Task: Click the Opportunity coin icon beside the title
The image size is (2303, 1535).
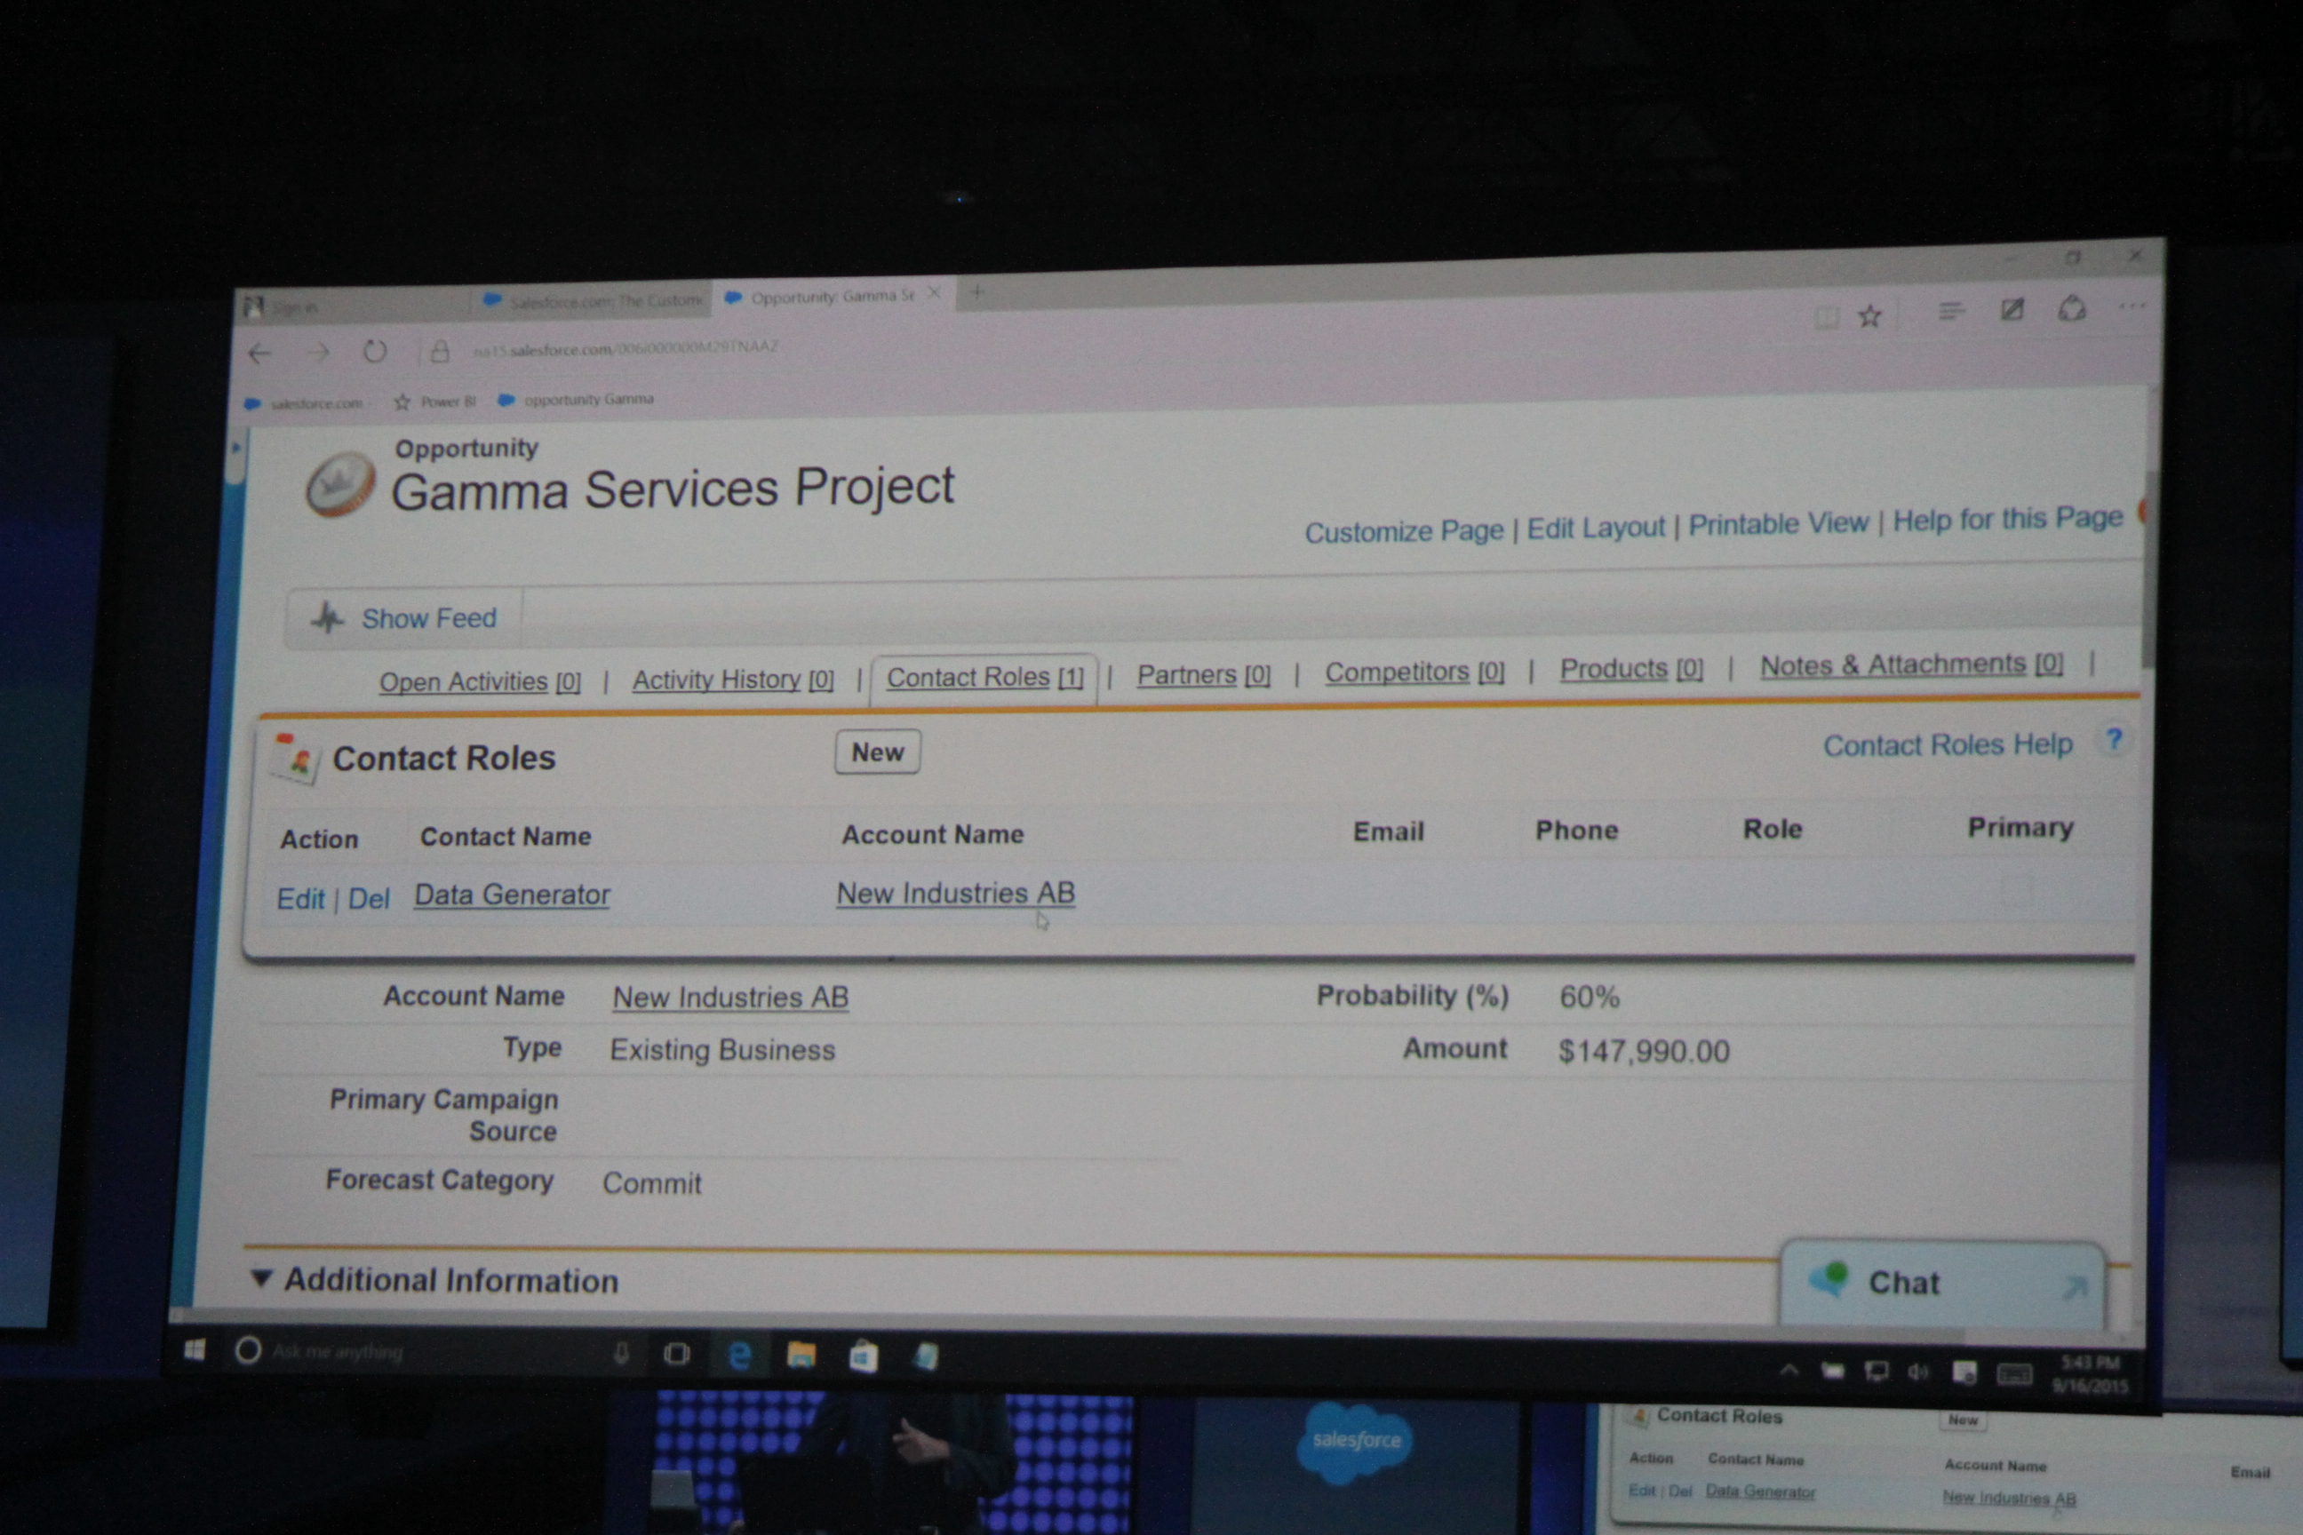Action: coord(339,483)
